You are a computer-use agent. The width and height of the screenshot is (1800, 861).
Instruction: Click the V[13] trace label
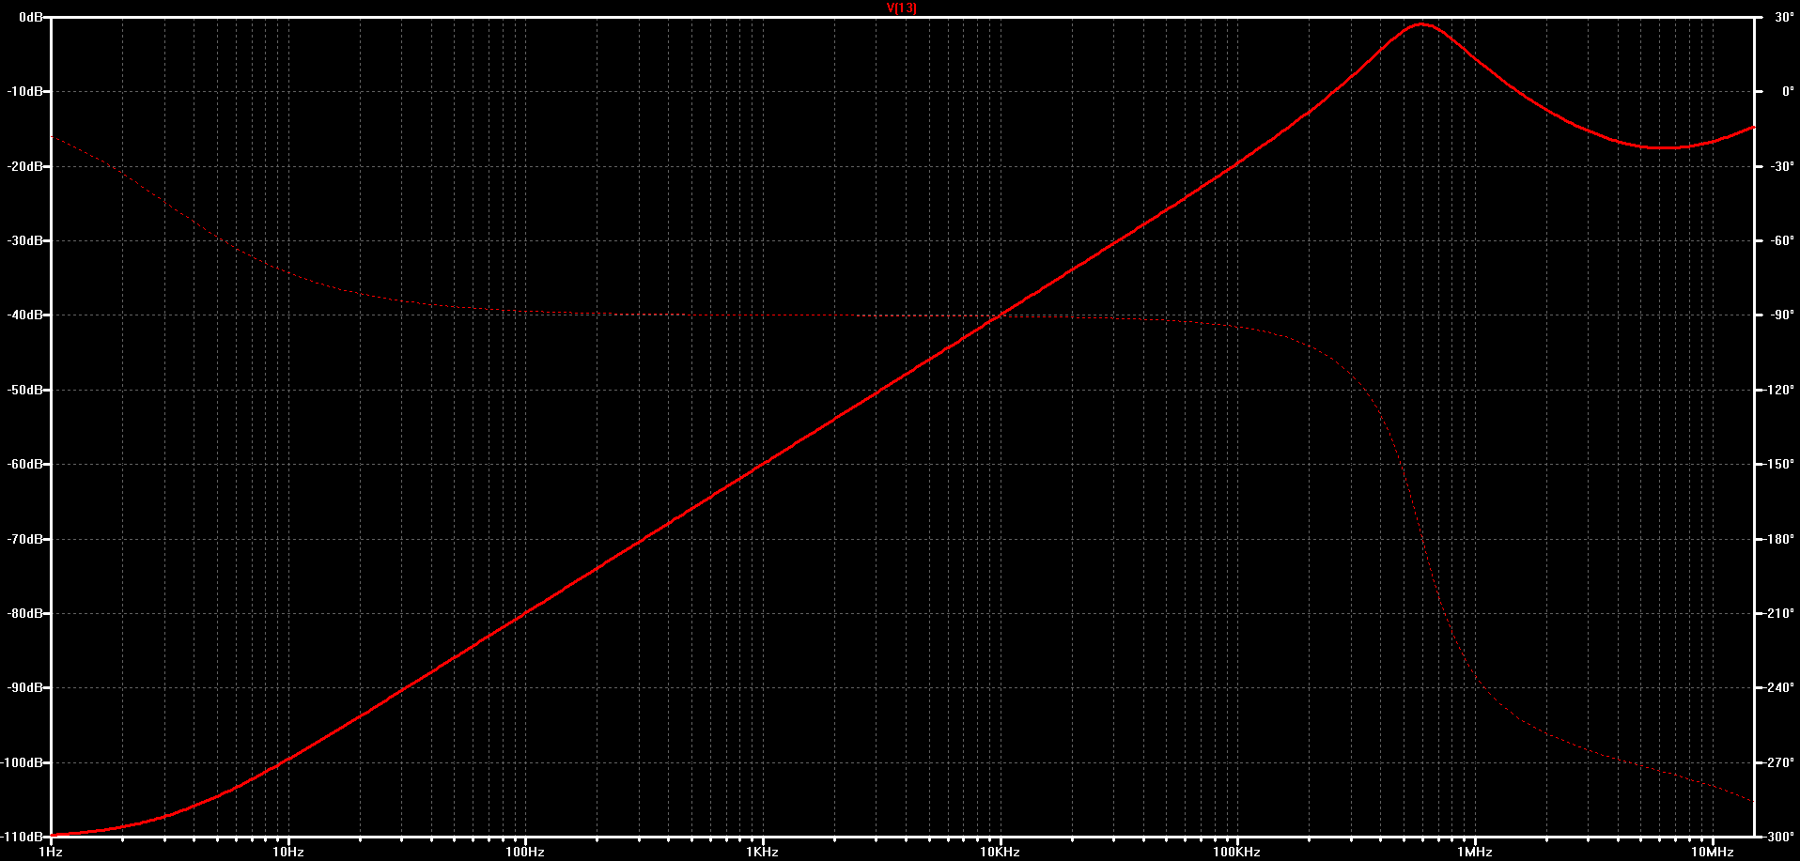tap(902, 8)
